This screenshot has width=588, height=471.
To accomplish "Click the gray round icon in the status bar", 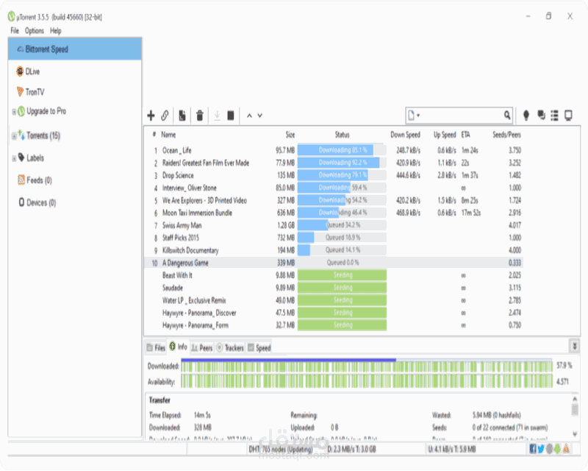I will pyautogui.click(x=549, y=449).
